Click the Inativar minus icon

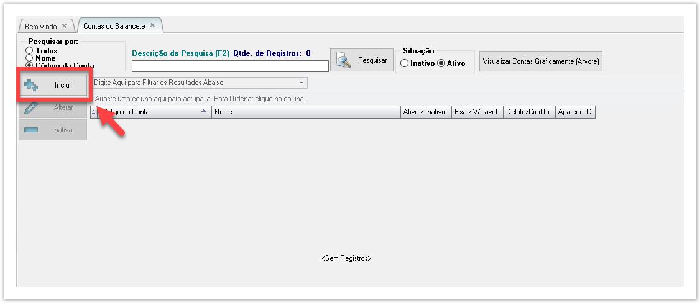30,130
